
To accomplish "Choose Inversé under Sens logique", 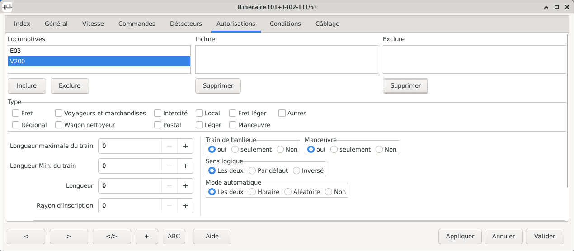I will click(296, 170).
